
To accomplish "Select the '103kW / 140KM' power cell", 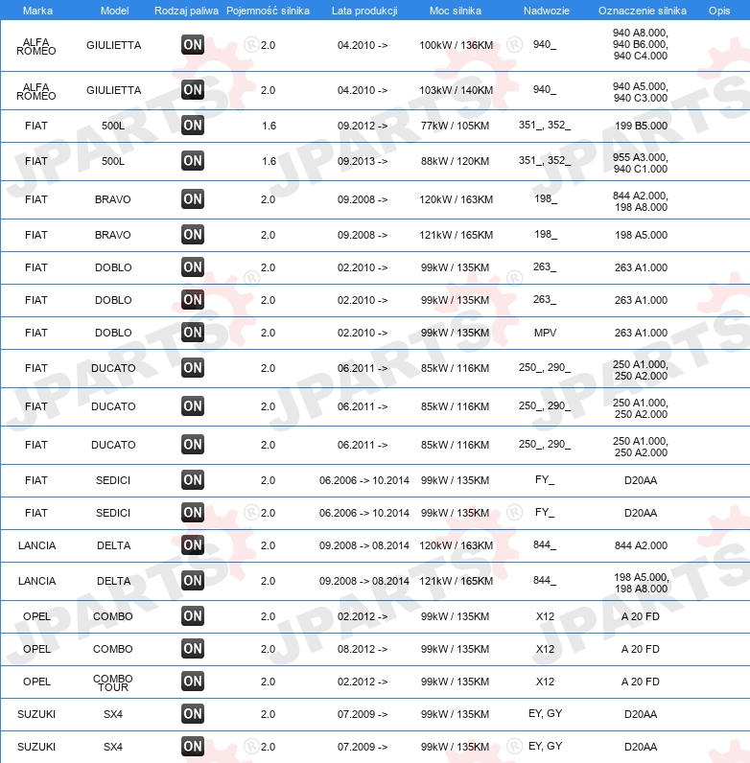I will [x=456, y=90].
